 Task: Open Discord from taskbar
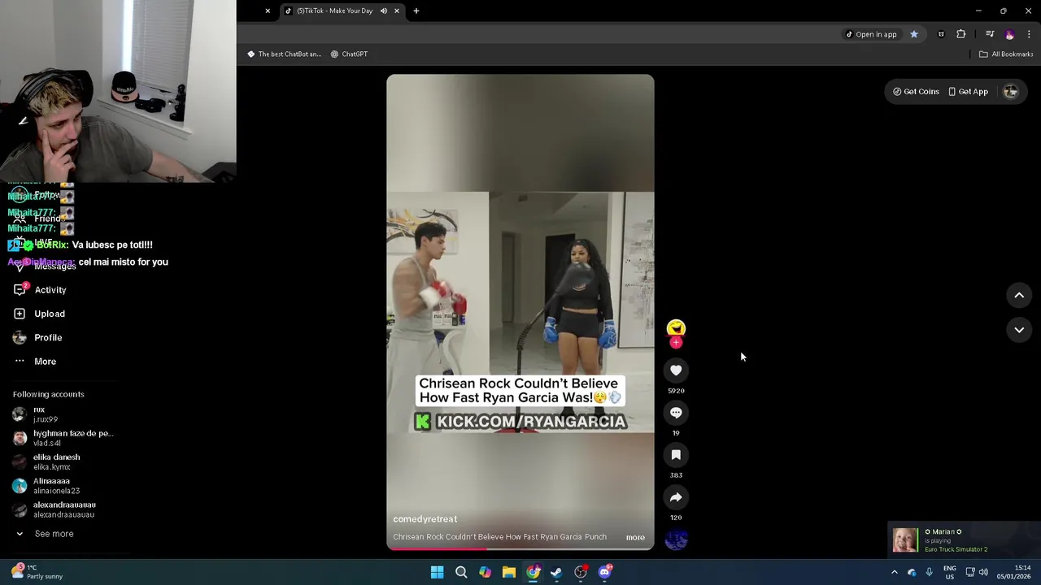[604, 572]
